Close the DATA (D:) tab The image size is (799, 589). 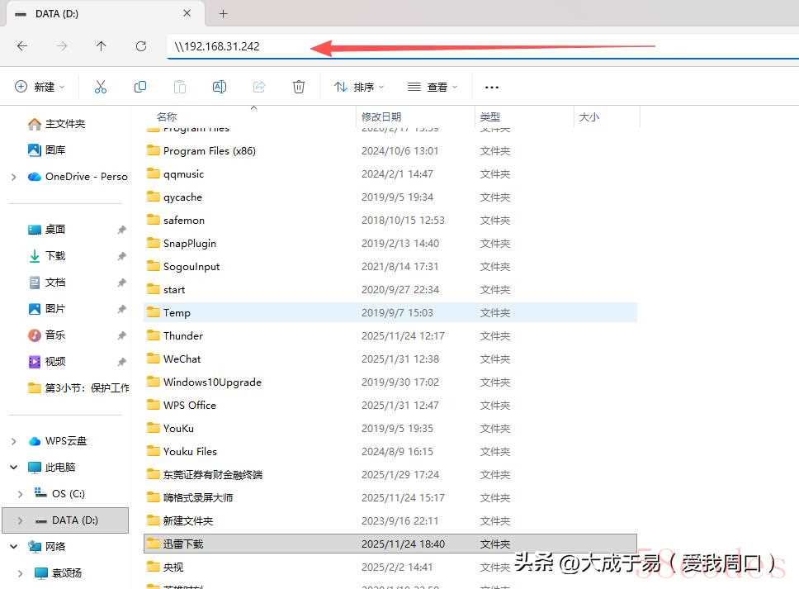point(187,13)
